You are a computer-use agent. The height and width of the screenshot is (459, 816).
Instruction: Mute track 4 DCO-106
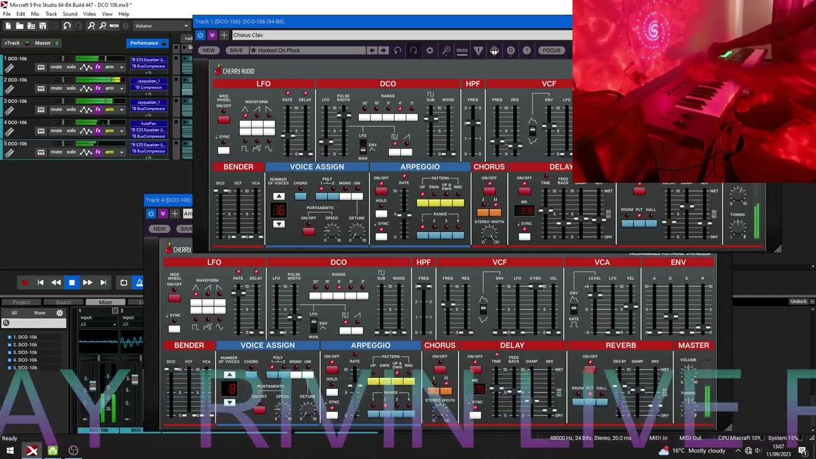click(x=56, y=131)
